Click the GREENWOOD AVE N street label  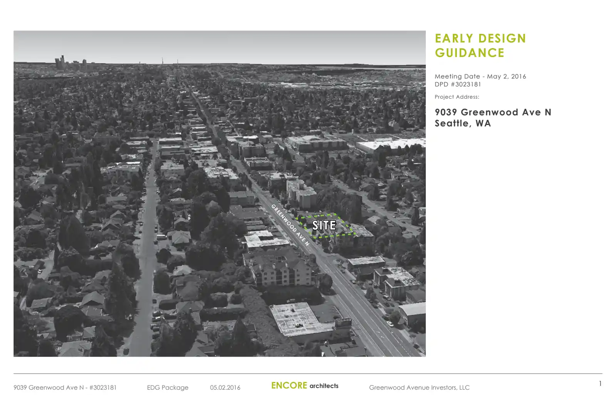coord(290,225)
